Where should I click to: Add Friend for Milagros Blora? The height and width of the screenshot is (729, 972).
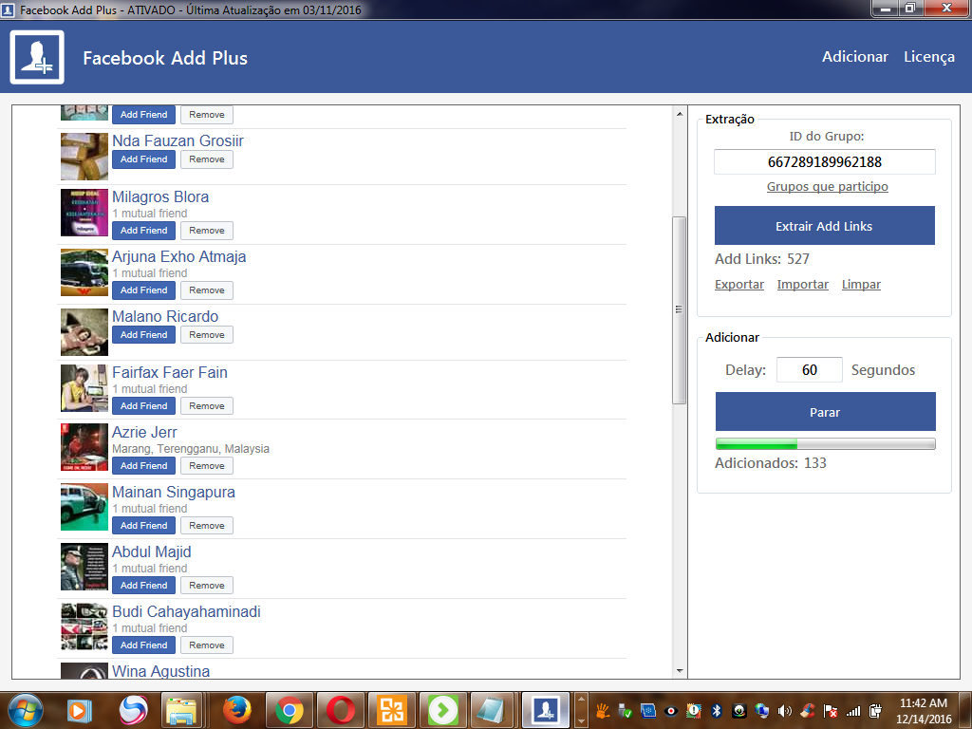[x=144, y=231]
